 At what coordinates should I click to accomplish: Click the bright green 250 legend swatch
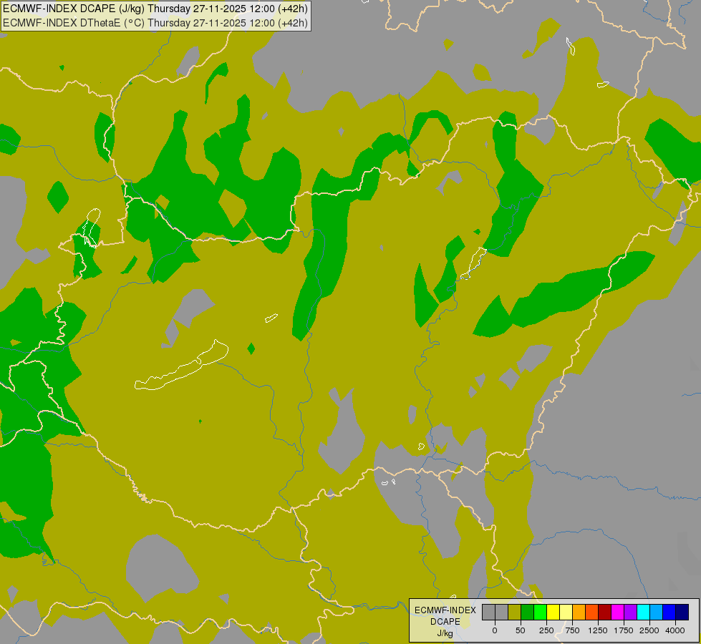tap(540, 612)
